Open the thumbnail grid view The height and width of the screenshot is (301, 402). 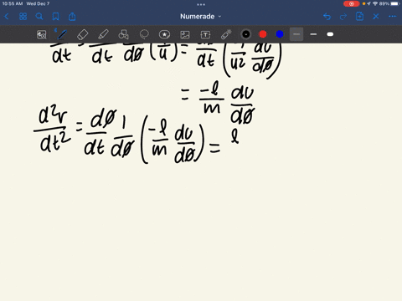tap(23, 17)
